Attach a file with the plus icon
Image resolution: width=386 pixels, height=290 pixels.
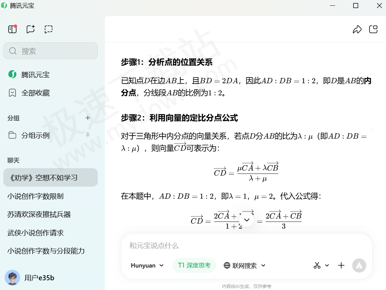point(341,265)
